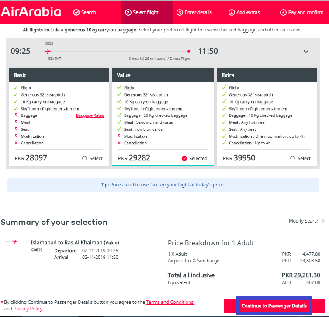
Task: Click checkmark beside Extra 40 Kg checked baggage
Action: (x=224, y=115)
